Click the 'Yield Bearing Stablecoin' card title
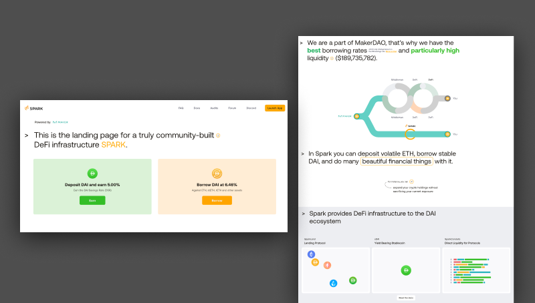This screenshot has height=303, width=535. [x=390, y=243]
